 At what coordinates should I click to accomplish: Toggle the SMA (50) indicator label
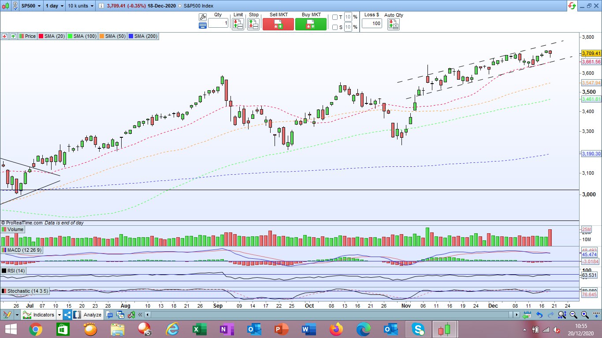coord(114,36)
